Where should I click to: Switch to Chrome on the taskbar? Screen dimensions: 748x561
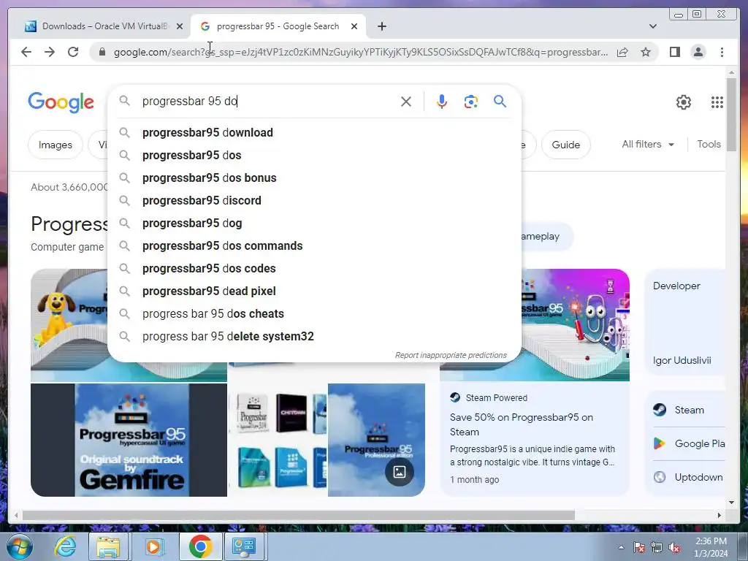pyautogui.click(x=200, y=546)
